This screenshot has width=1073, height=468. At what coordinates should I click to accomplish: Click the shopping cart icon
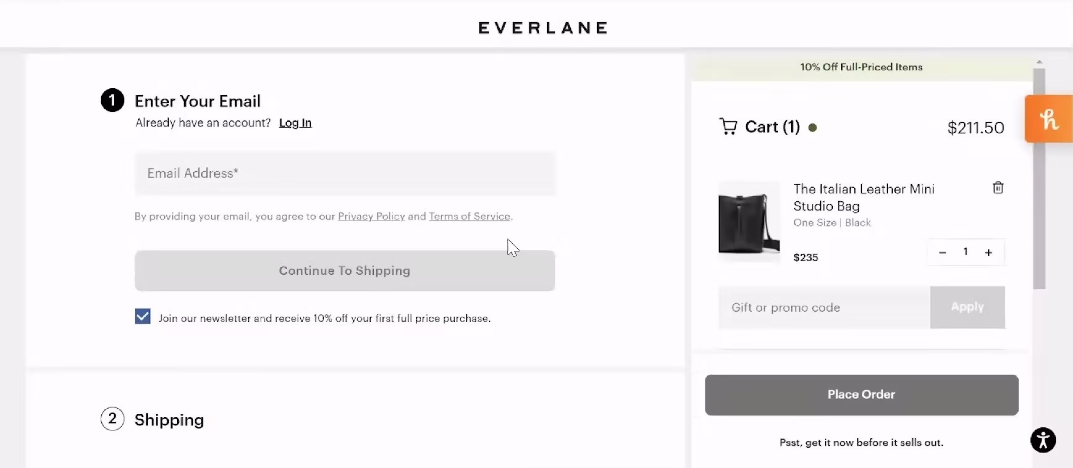click(x=728, y=127)
